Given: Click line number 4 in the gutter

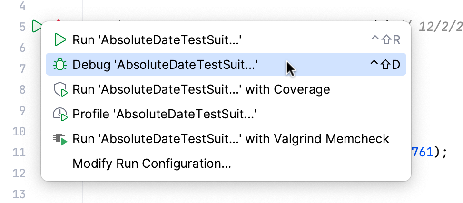Looking at the screenshot, I should coord(22,7).
